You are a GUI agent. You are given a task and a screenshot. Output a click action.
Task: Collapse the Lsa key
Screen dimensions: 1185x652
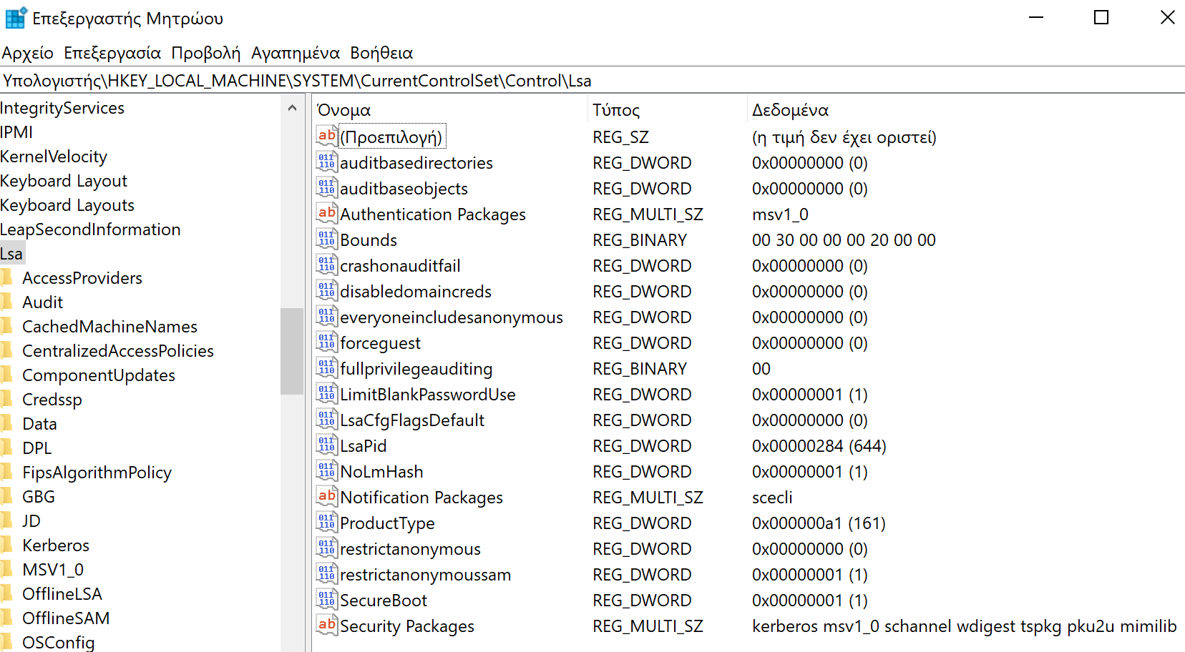click(x=12, y=252)
